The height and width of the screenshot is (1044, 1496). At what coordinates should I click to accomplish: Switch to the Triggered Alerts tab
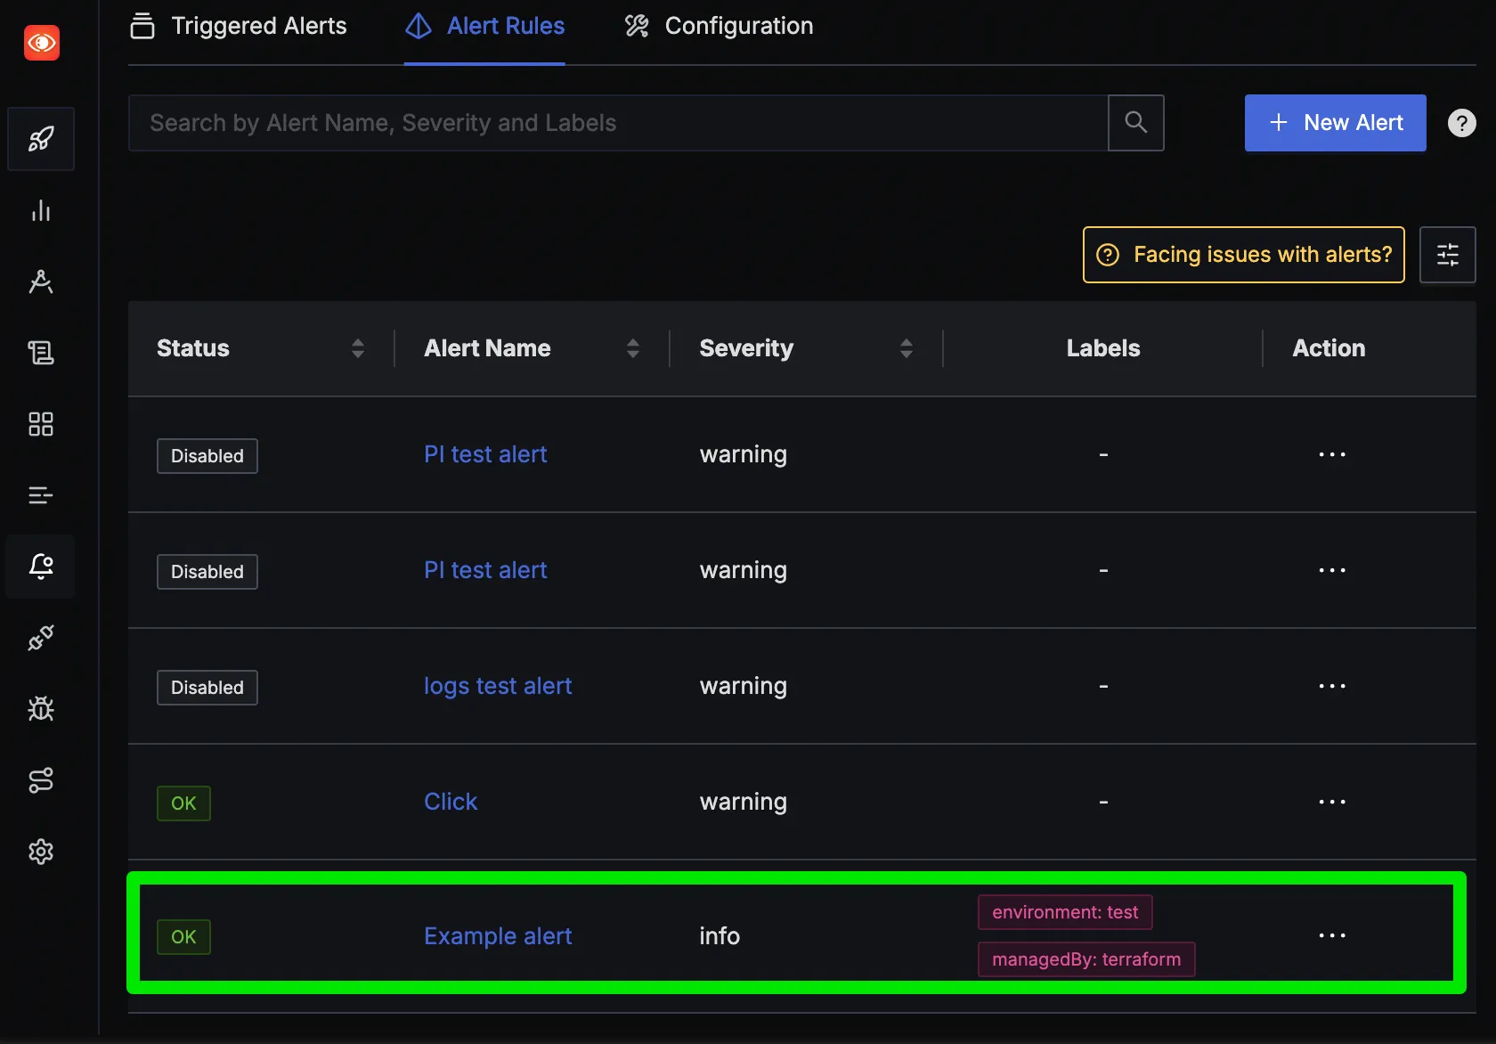tap(239, 26)
